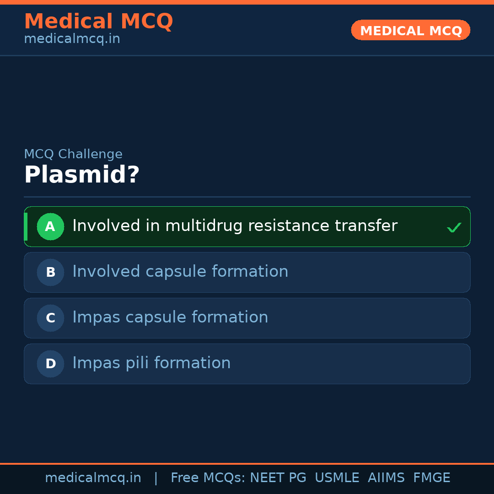
Task: Click the green checkmark on answer A
Action: [x=454, y=227]
